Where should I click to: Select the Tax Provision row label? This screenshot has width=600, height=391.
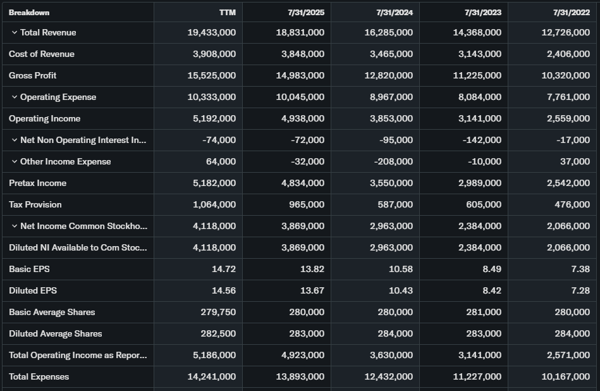[x=35, y=204]
